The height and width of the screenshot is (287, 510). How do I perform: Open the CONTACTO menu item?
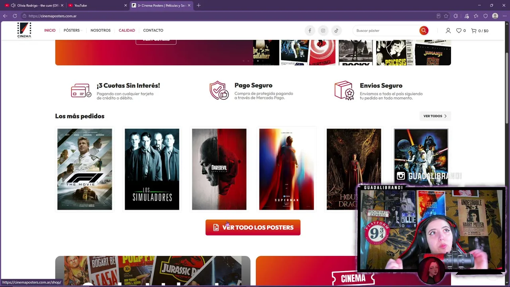point(153,30)
